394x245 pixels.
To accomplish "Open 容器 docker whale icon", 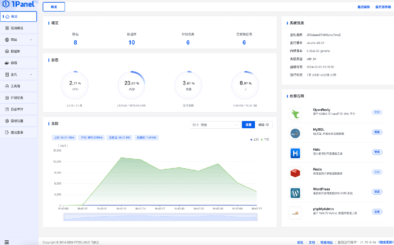I will (7, 63).
